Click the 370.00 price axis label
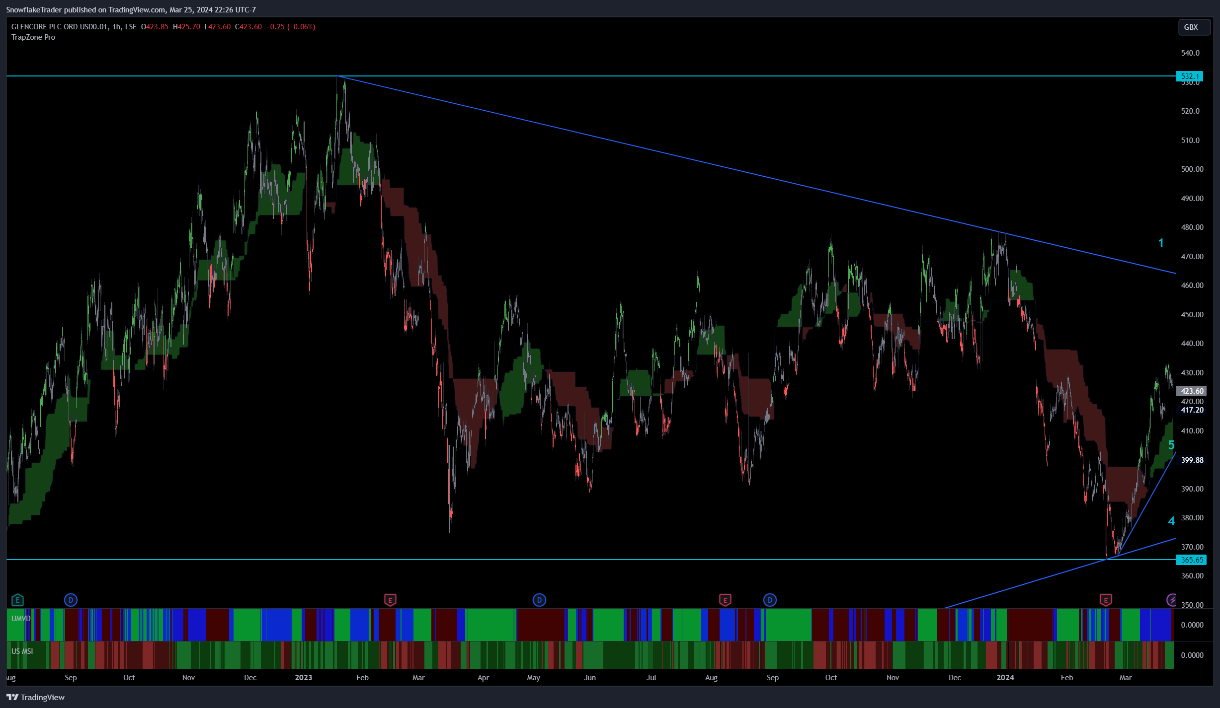The image size is (1220, 708). tap(1192, 547)
